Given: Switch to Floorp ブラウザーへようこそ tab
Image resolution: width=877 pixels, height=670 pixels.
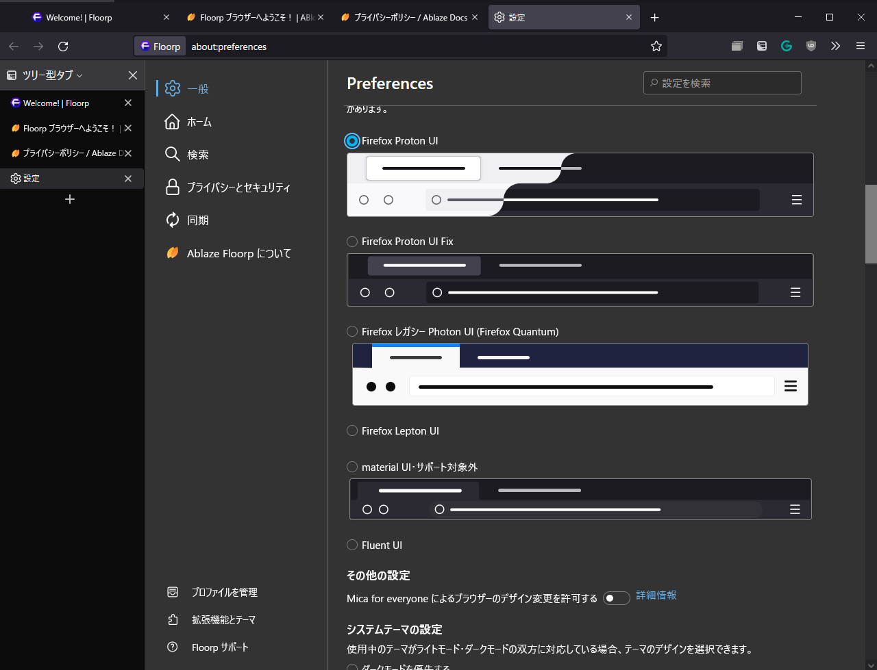Looking at the screenshot, I should click(x=255, y=17).
